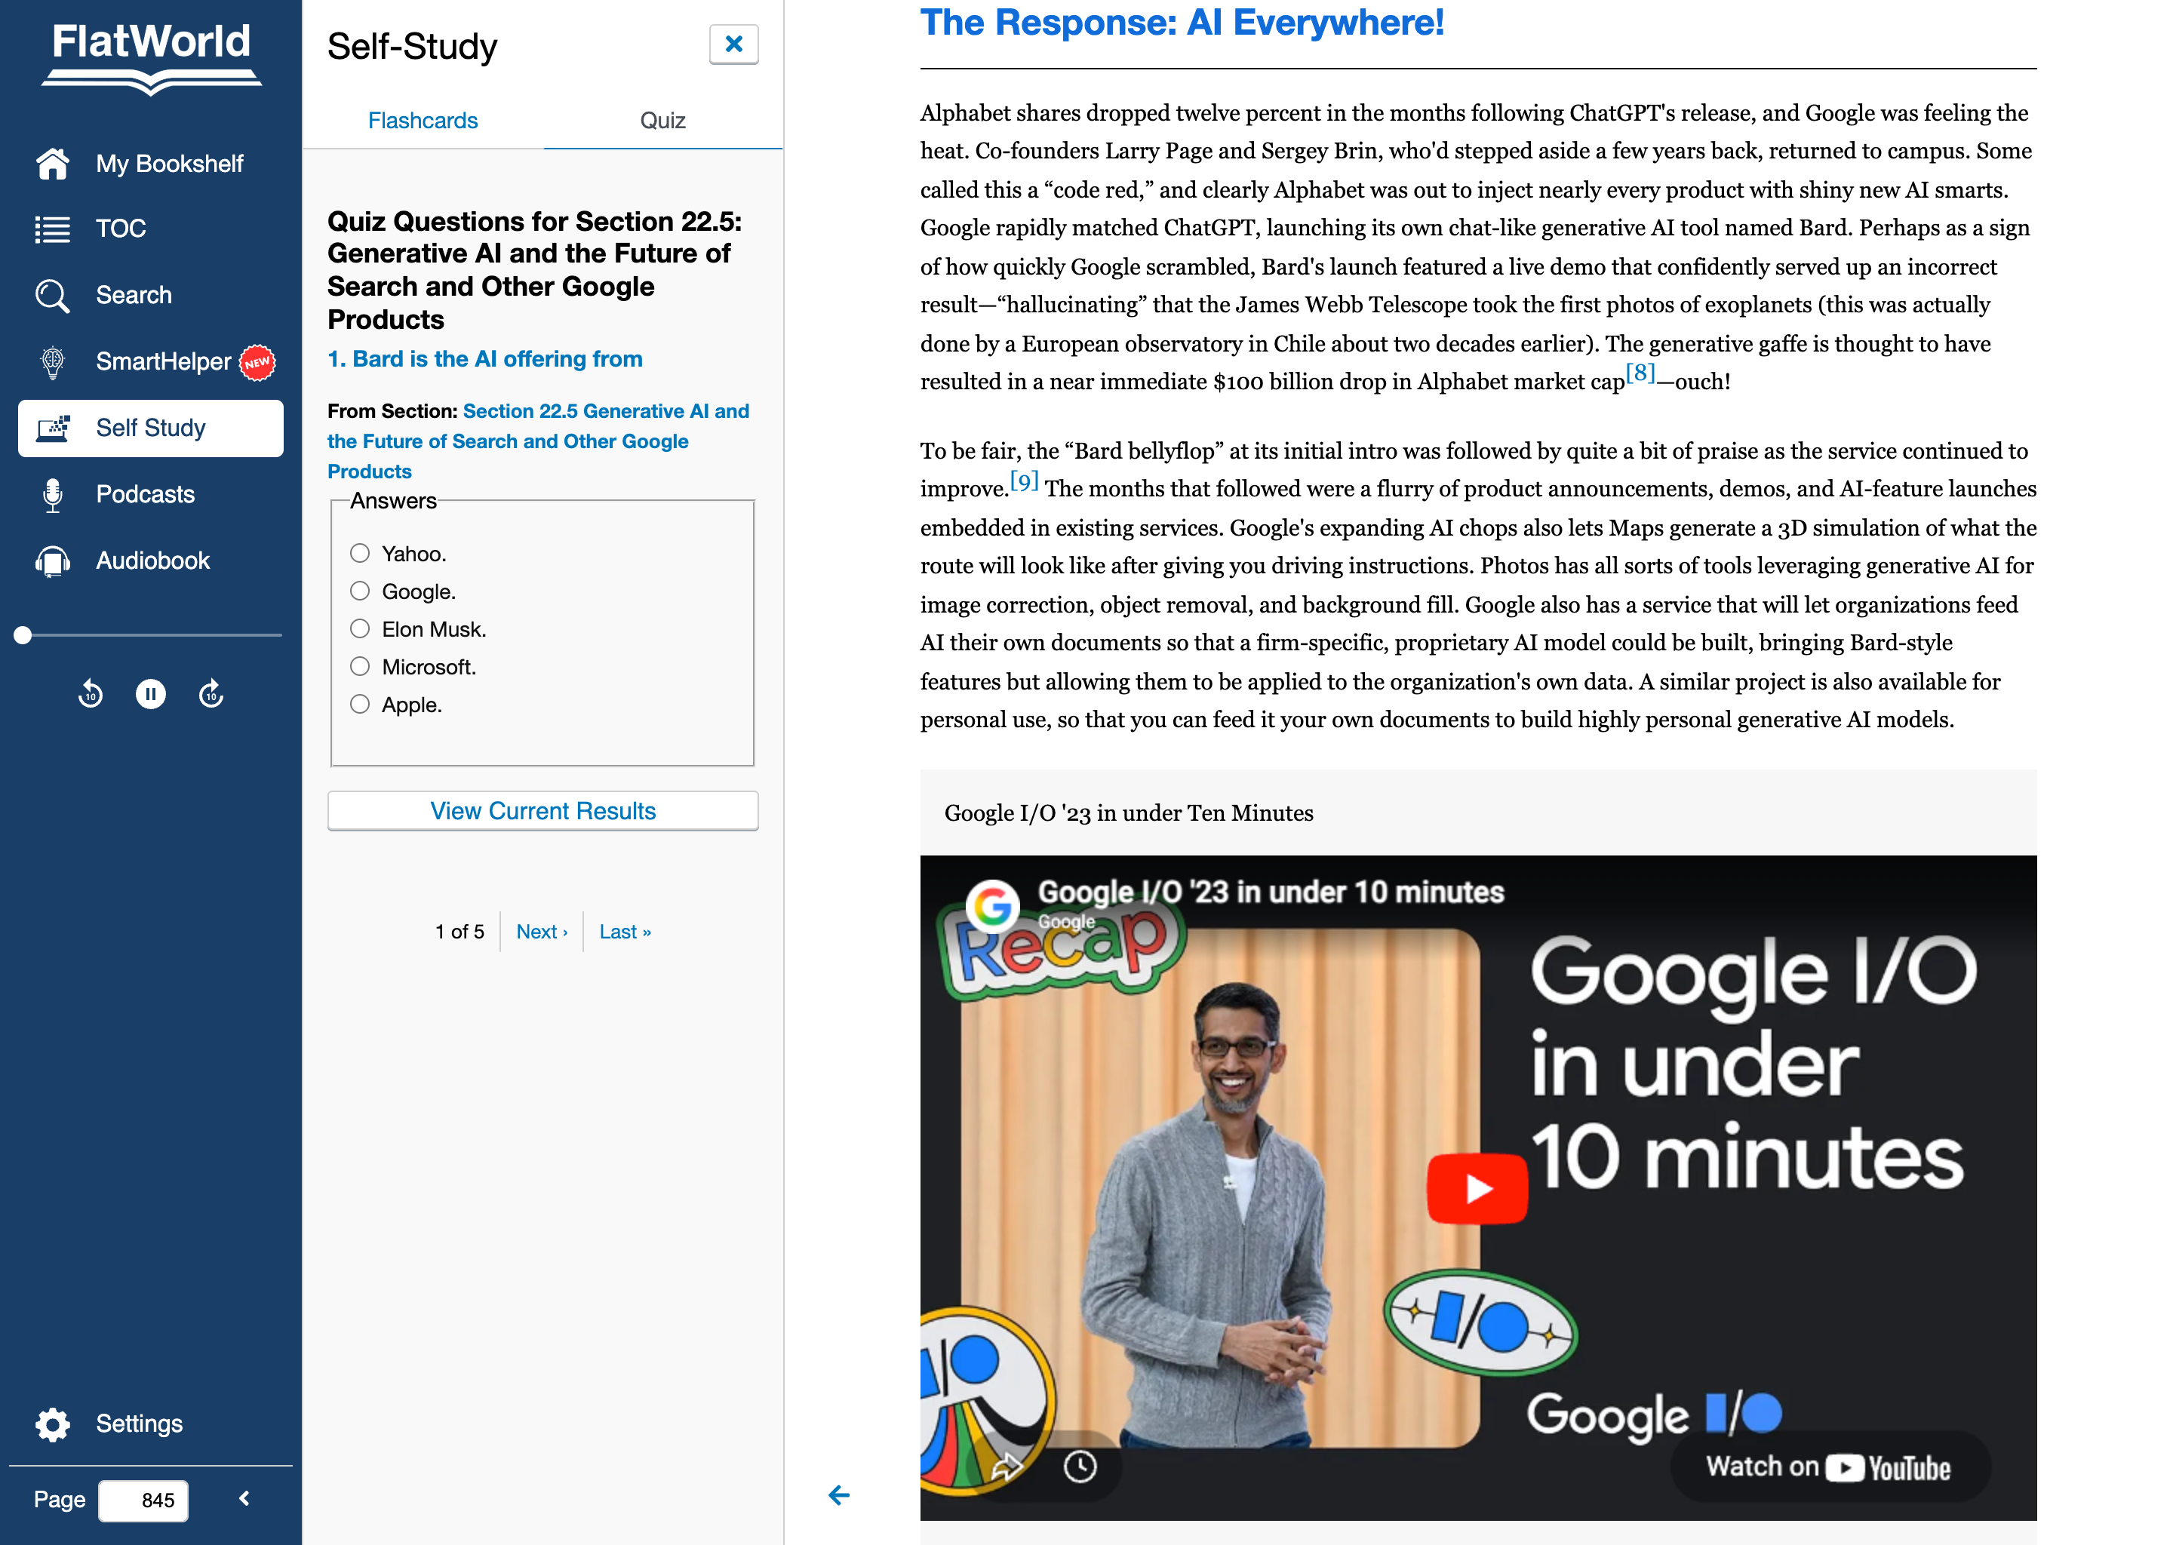Select the Elon Musk. answer
This screenshot has width=2173, height=1545.
click(x=360, y=629)
